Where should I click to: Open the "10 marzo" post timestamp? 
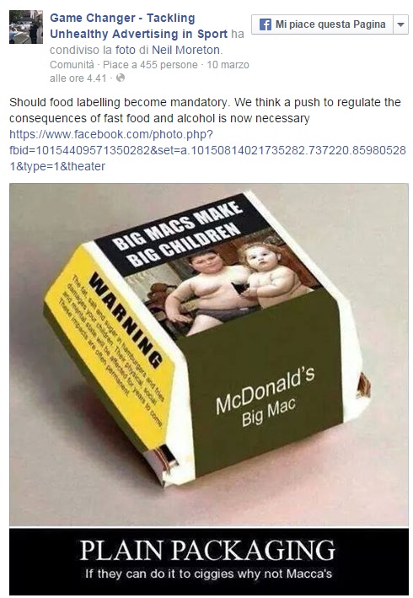[x=149, y=72]
